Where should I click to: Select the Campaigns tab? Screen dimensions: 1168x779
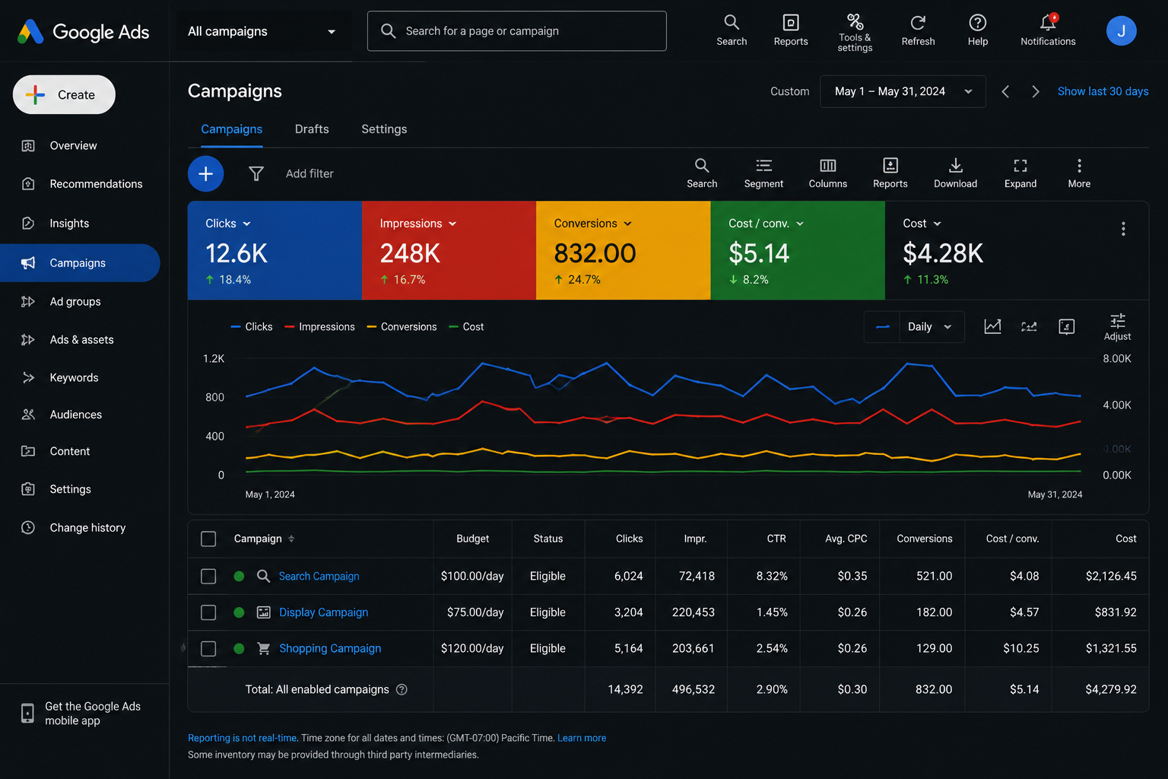(232, 129)
